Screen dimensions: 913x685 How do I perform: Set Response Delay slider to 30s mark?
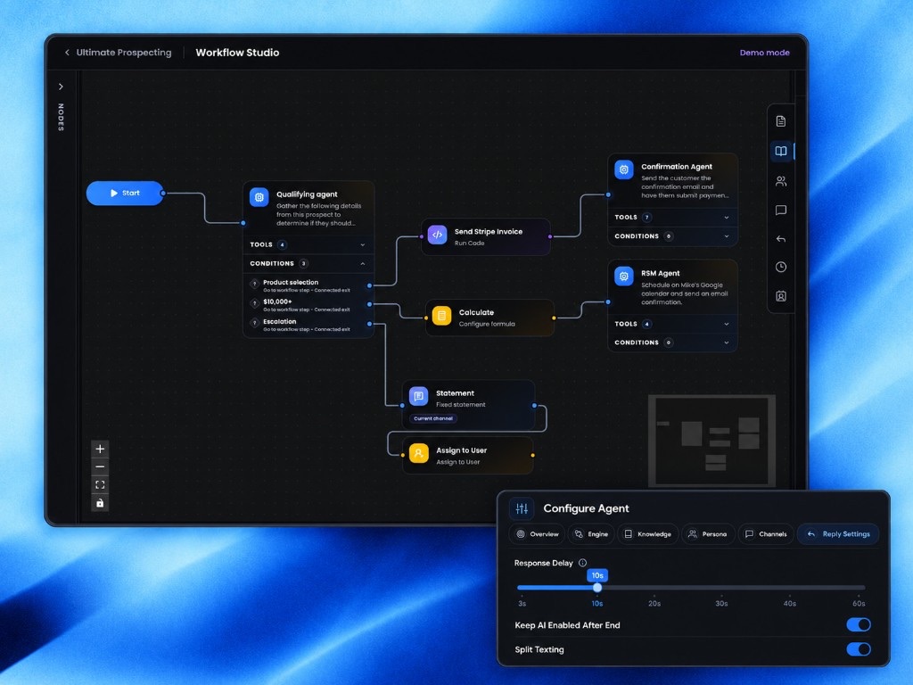[x=721, y=587]
